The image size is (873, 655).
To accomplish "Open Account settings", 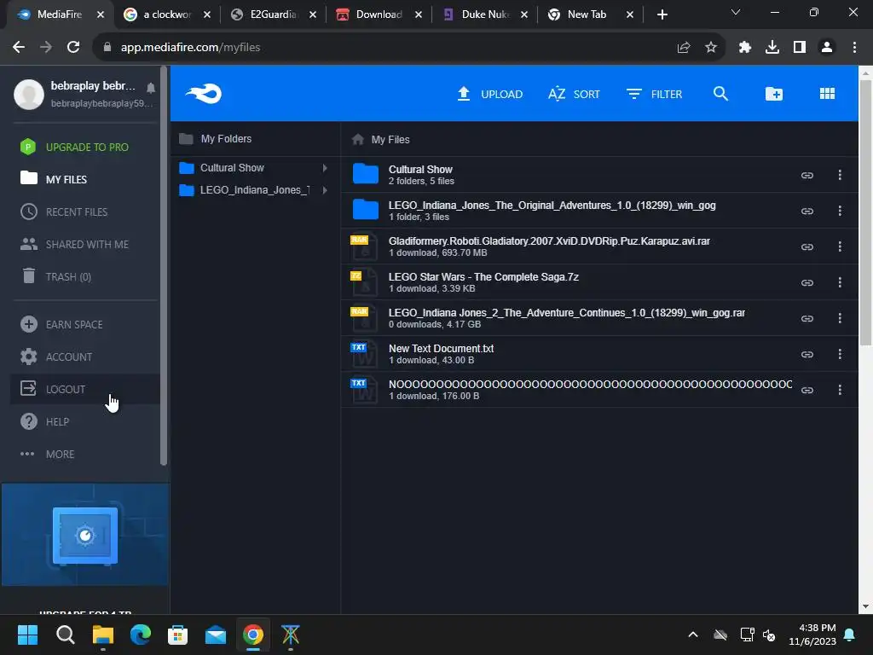I will pyautogui.click(x=56, y=356).
